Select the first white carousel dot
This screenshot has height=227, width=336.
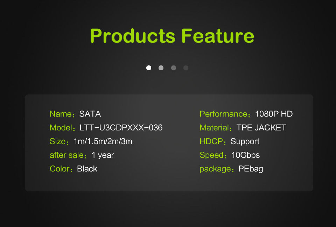tap(149, 68)
